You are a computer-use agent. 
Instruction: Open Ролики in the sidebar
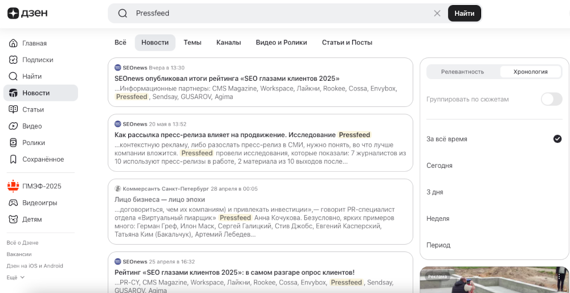pyautogui.click(x=40, y=143)
